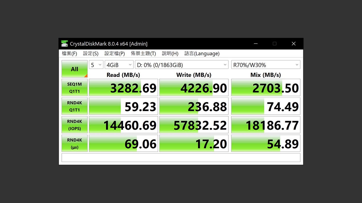Click the latency mix value 54.89
Screen dimensions: 362x203
pos(266,143)
